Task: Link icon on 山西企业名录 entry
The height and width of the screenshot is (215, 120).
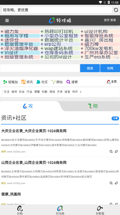Action: pos(116,183)
